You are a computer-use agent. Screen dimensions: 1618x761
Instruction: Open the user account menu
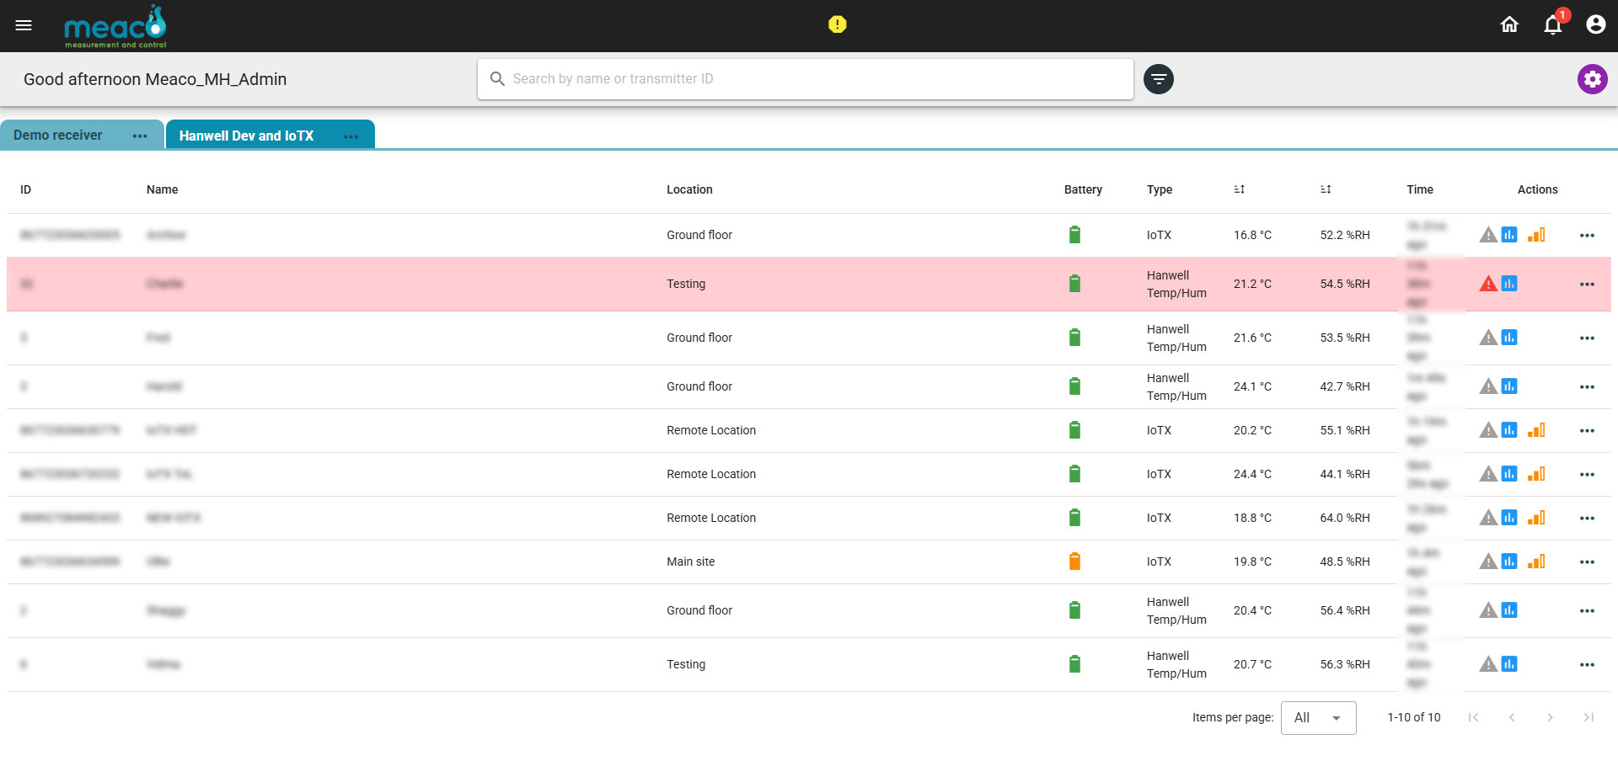[1595, 24]
